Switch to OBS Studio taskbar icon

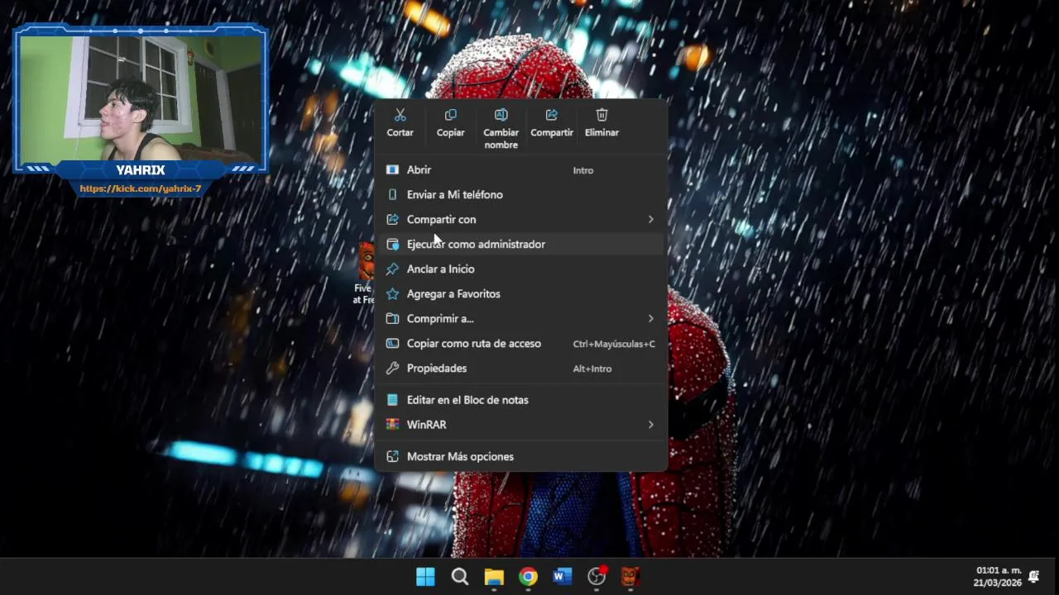597,577
